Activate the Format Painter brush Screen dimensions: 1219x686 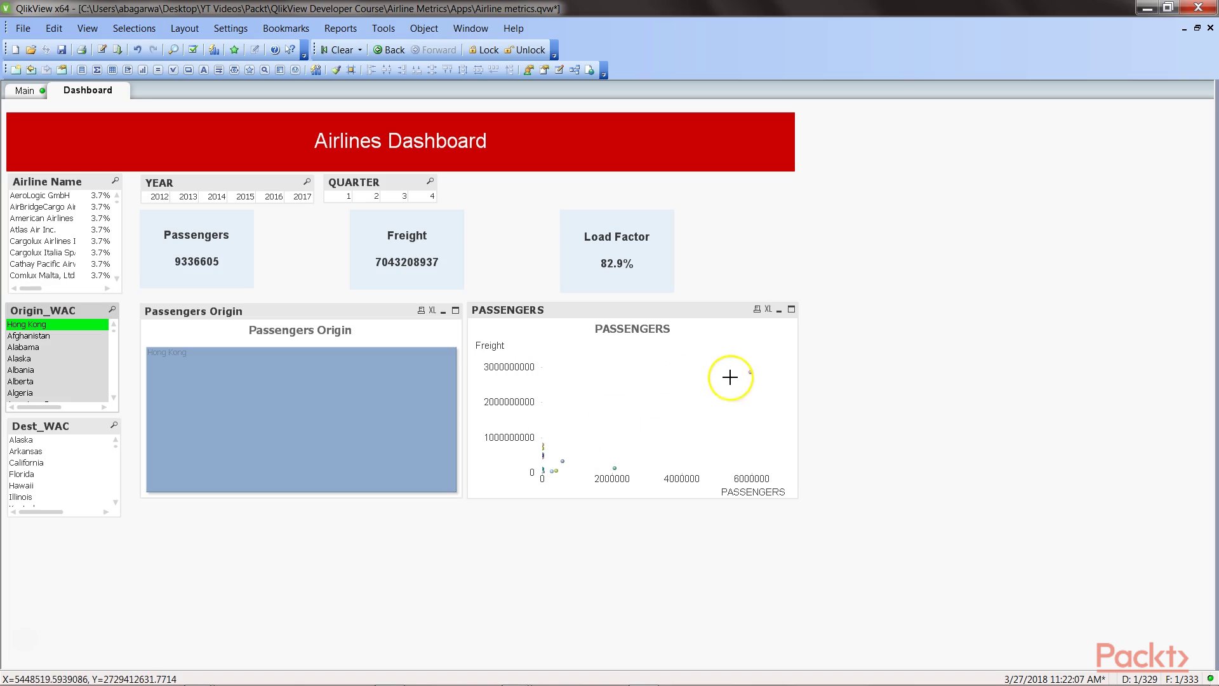[x=336, y=70]
